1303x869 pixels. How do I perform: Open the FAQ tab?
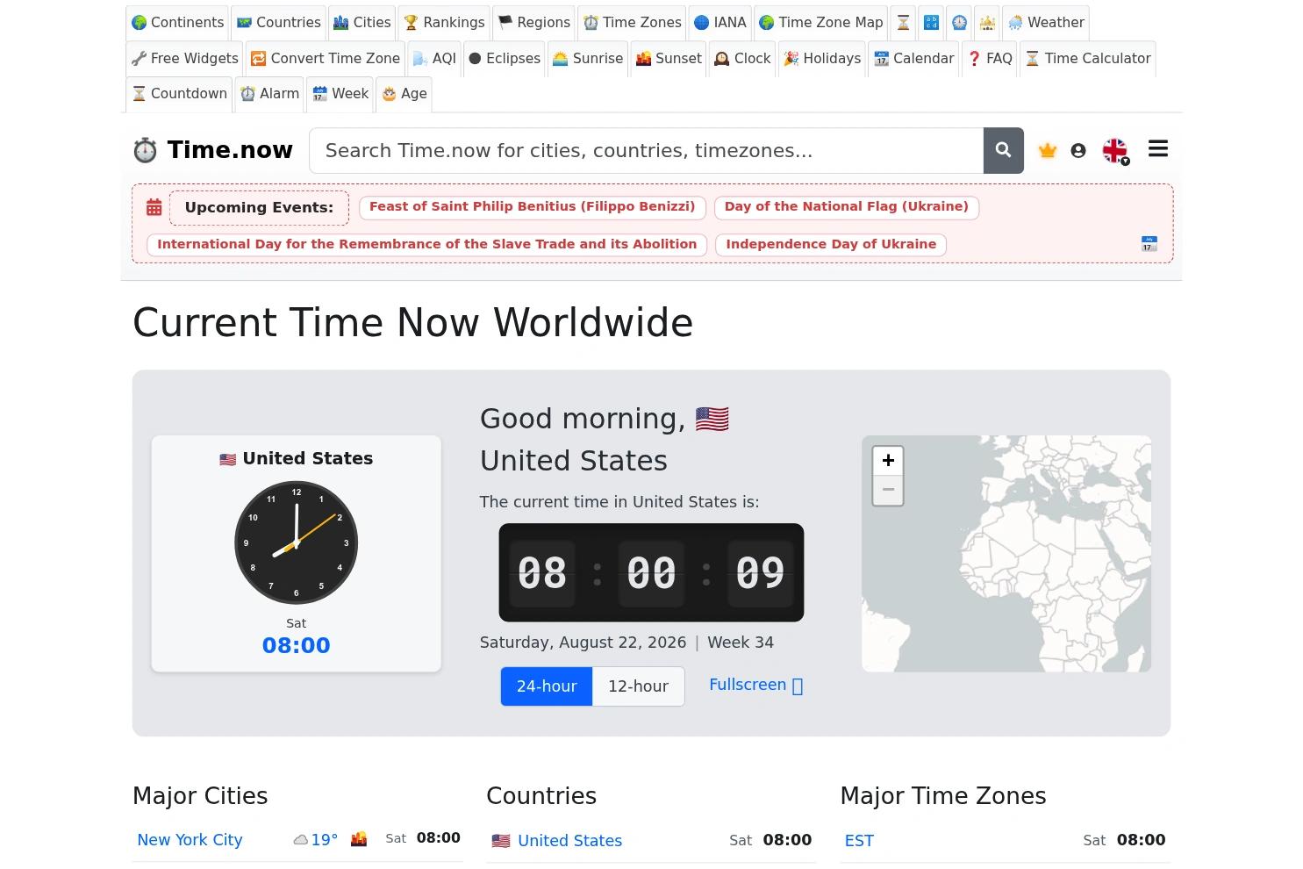[x=990, y=59]
